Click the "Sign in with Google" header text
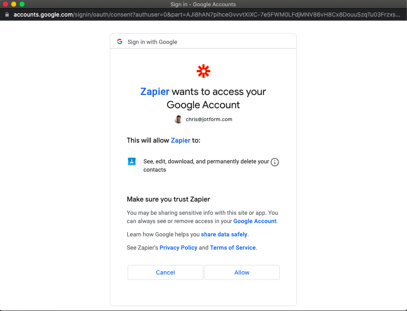This screenshot has height=311, width=407. tap(152, 42)
